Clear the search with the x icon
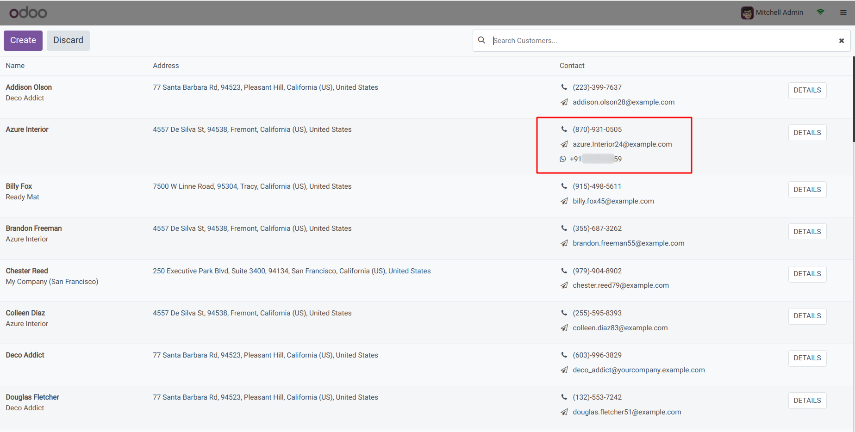This screenshot has width=855, height=432. coord(841,41)
